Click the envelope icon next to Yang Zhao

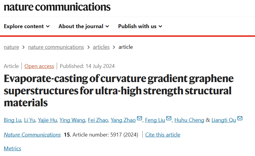tap(139, 118)
